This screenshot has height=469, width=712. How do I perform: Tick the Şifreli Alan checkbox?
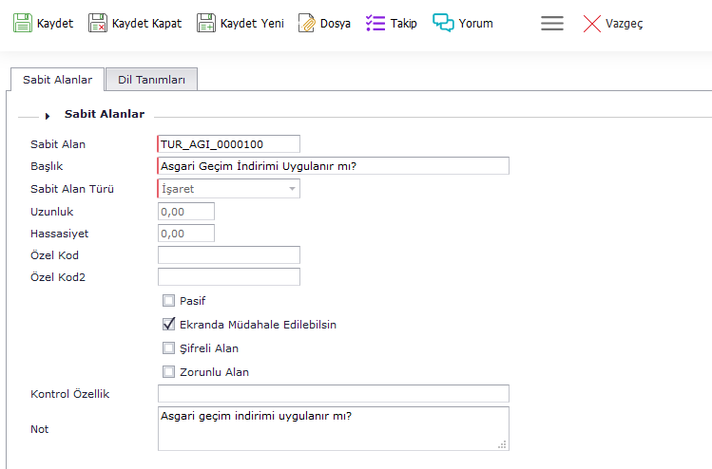click(x=169, y=348)
